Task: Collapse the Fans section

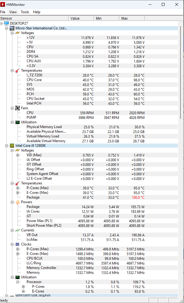Action: click(x=12, y=108)
